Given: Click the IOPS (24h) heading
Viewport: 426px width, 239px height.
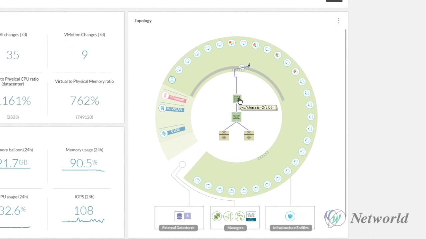Looking at the screenshot, I should coord(85,197).
